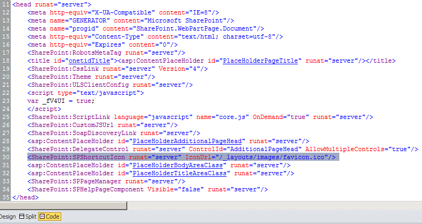Click the closing </script> tag
Image resolution: width=422 pixels, height=224 pixels.
44,109
